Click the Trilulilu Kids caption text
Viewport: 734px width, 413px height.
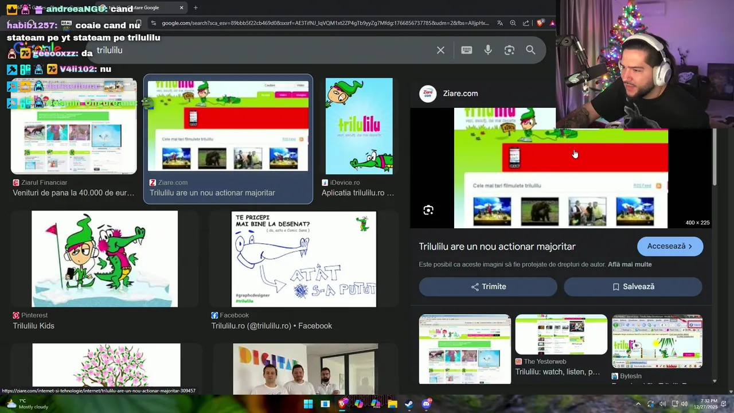[34, 326]
